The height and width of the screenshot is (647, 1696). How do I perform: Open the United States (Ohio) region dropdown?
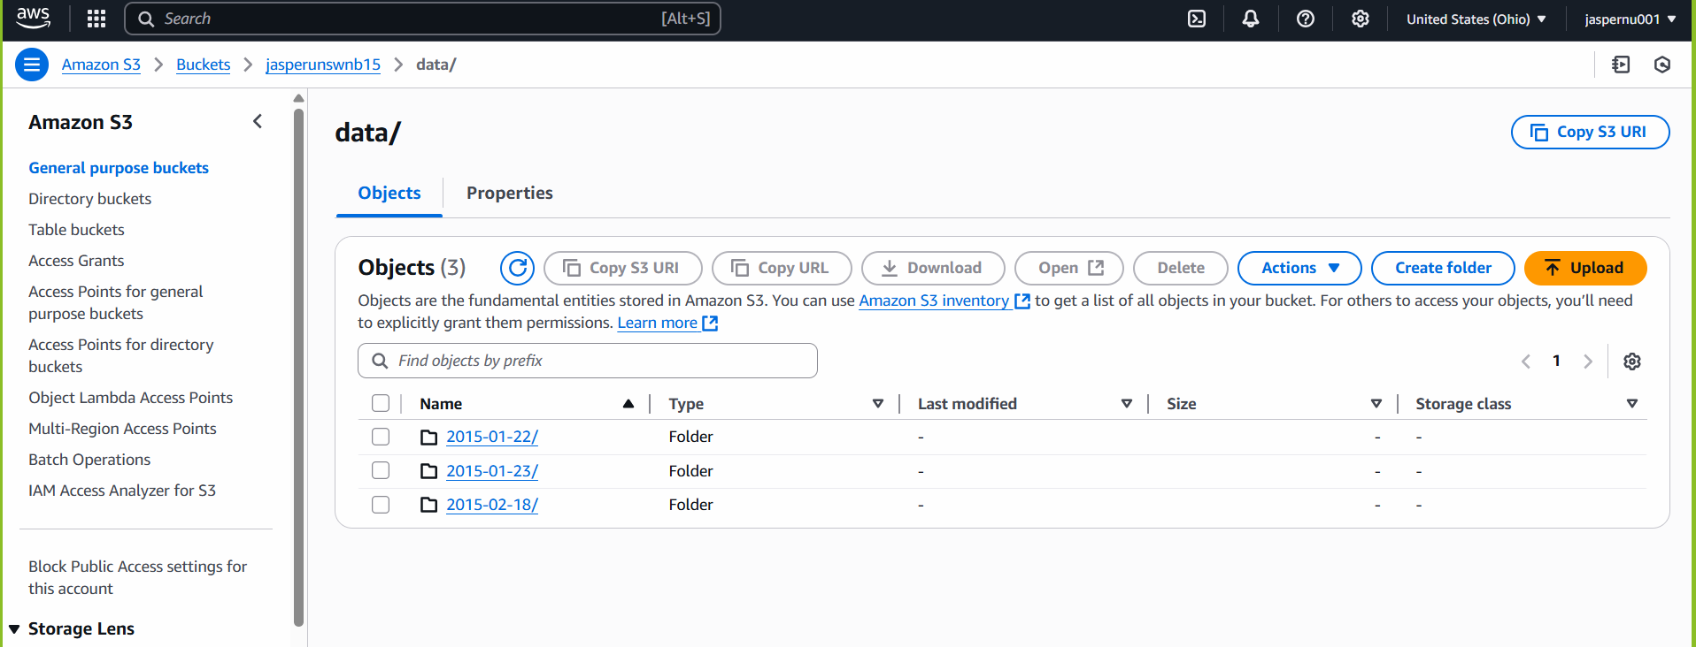click(1476, 19)
